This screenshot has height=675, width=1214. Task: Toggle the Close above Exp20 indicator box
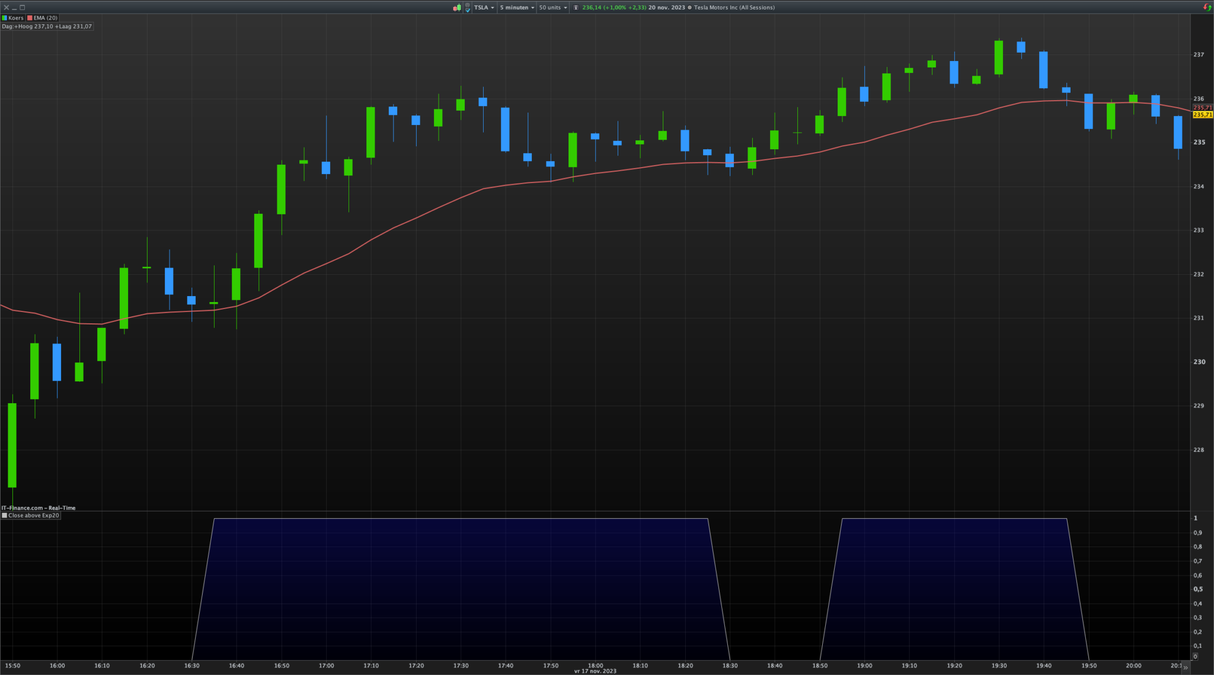coord(5,516)
